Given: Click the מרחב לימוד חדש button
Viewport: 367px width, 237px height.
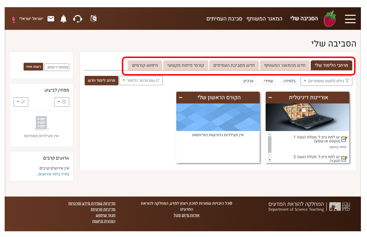Looking at the screenshot, I should tap(101, 81).
